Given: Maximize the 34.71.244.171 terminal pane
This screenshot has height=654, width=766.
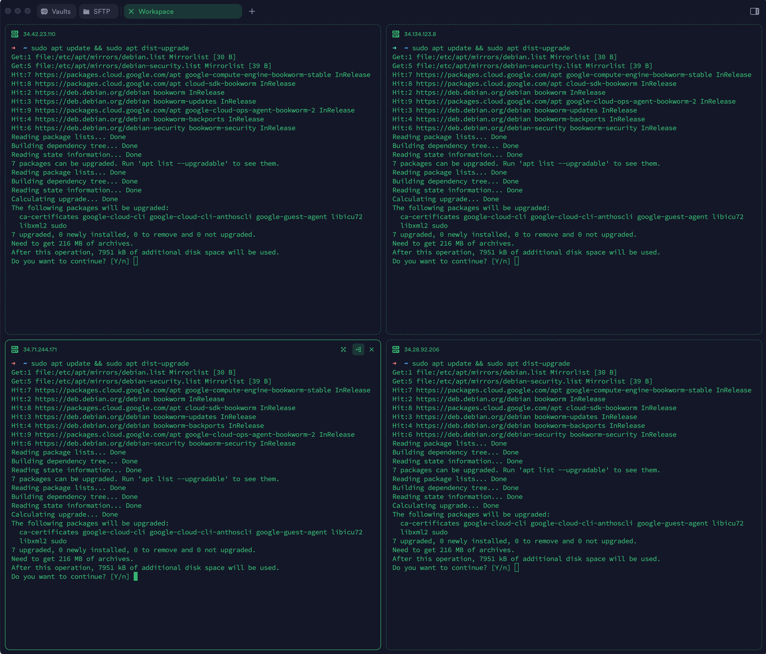Looking at the screenshot, I should pyautogui.click(x=343, y=350).
